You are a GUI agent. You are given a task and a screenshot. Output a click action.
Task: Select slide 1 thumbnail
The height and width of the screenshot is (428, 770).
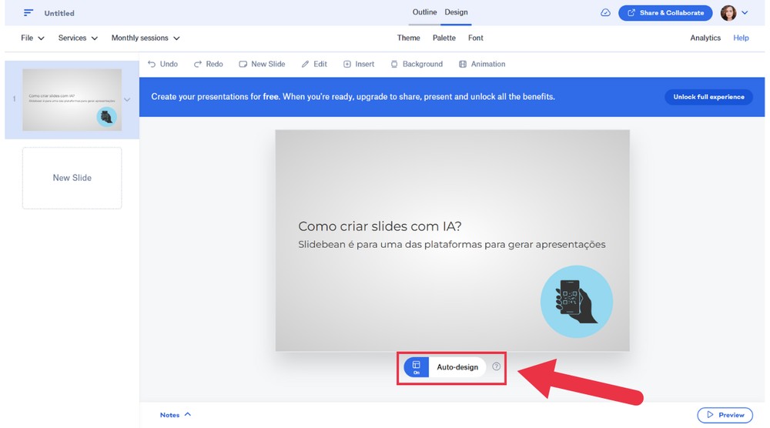pyautogui.click(x=72, y=99)
